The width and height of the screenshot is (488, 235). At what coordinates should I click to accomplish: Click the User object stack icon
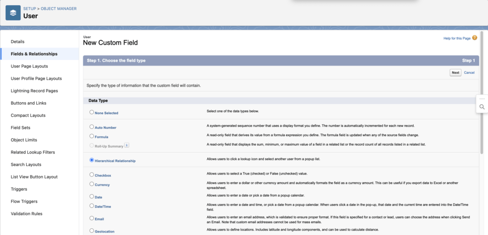tap(13, 13)
